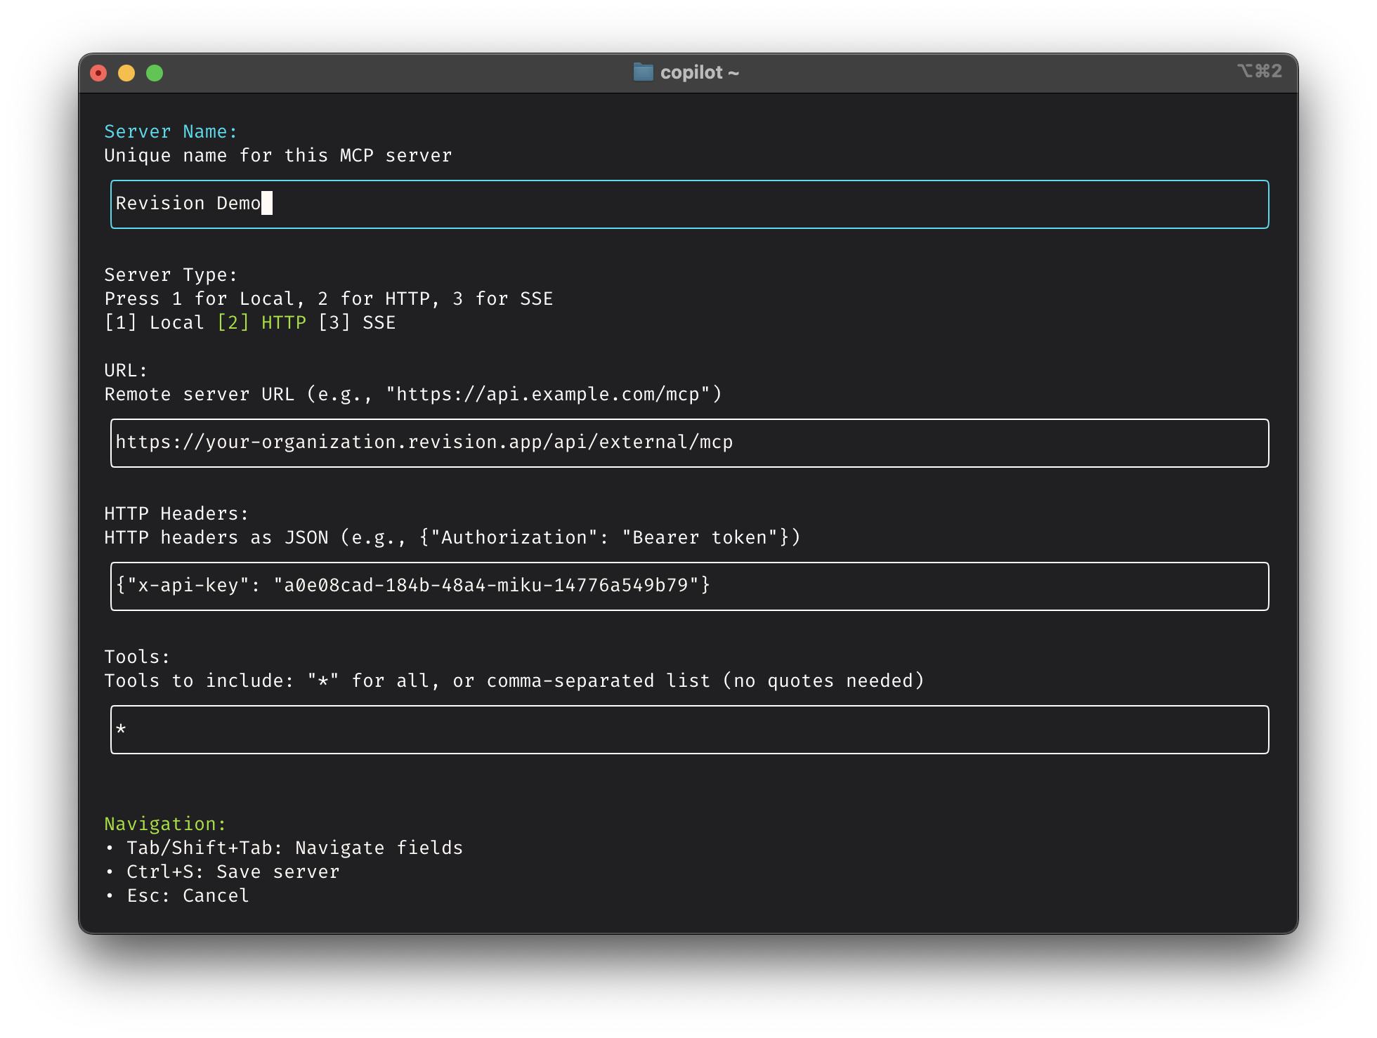Viewport: 1377px width, 1038px height.
Task: Click the Navigation section heading
Action: (x=165, y=824)
